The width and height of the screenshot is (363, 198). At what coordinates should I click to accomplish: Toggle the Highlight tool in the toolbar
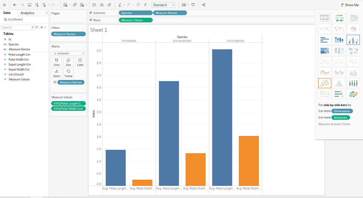120,5
